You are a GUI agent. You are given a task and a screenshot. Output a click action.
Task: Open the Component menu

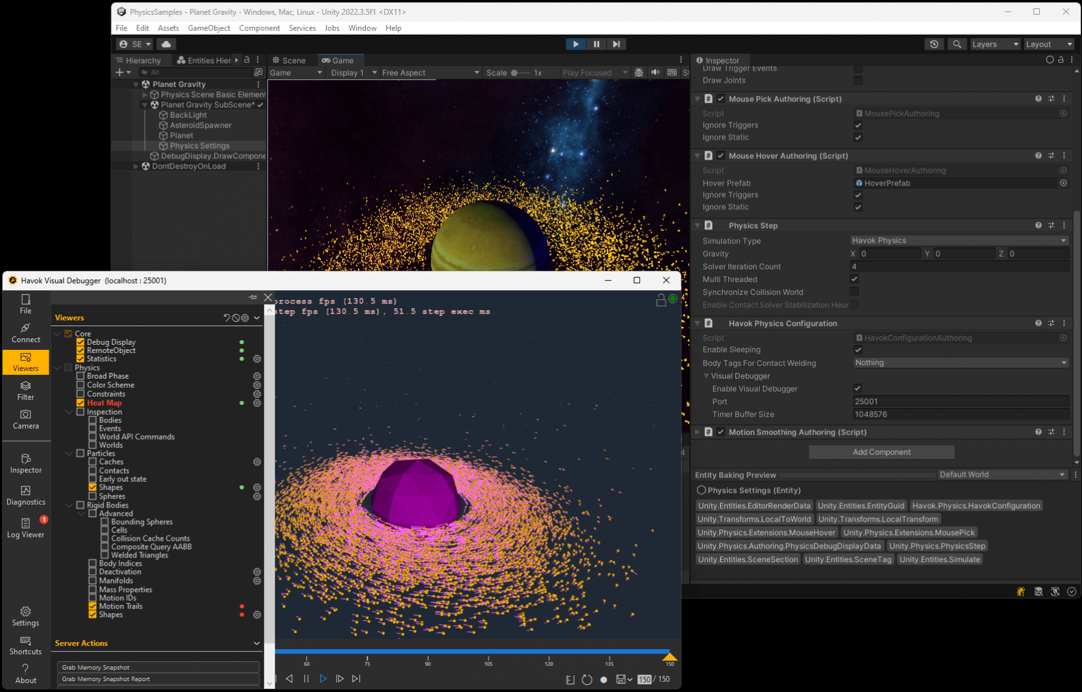coord(259,28)
